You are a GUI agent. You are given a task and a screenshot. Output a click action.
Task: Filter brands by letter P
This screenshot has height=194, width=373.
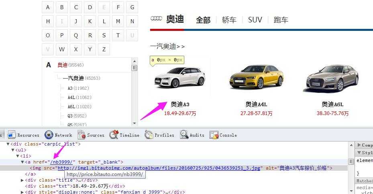(62, 35)
